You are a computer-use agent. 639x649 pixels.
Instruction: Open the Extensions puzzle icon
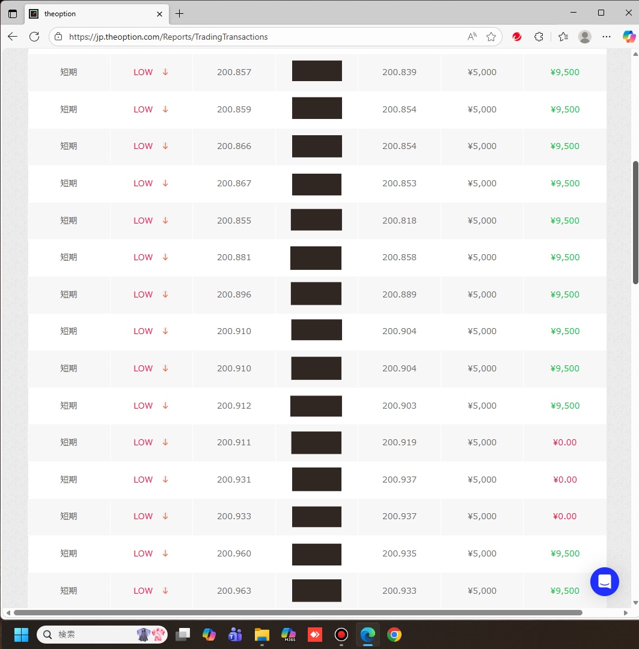tap(539, 37)
